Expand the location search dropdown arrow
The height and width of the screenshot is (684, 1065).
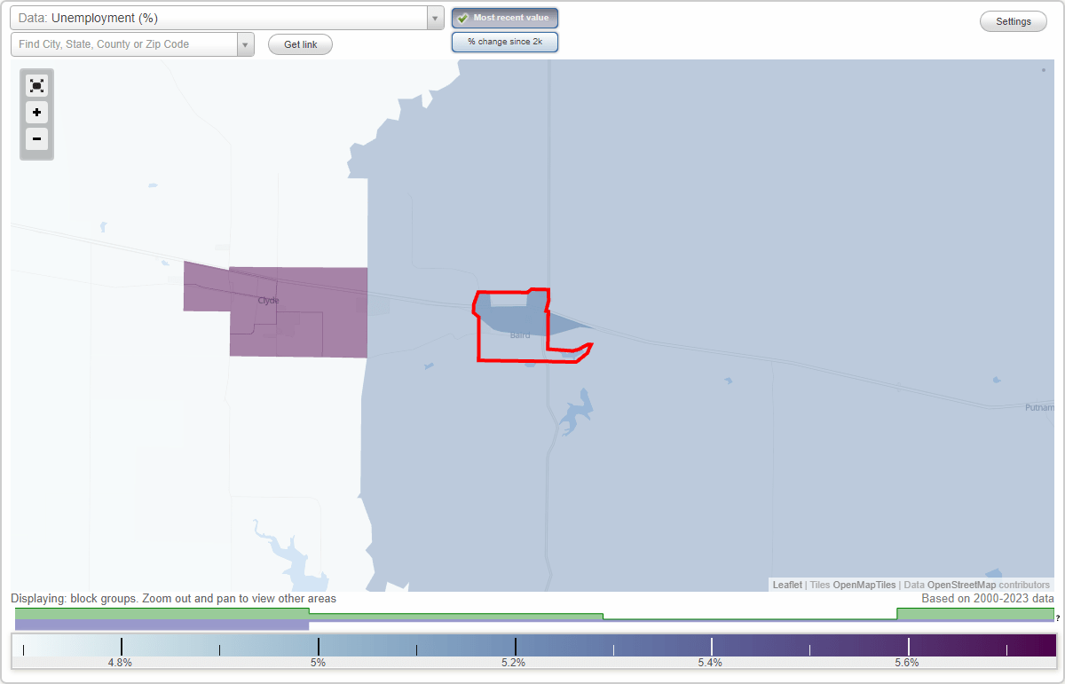pyautogui.click(x=246, y=43)
